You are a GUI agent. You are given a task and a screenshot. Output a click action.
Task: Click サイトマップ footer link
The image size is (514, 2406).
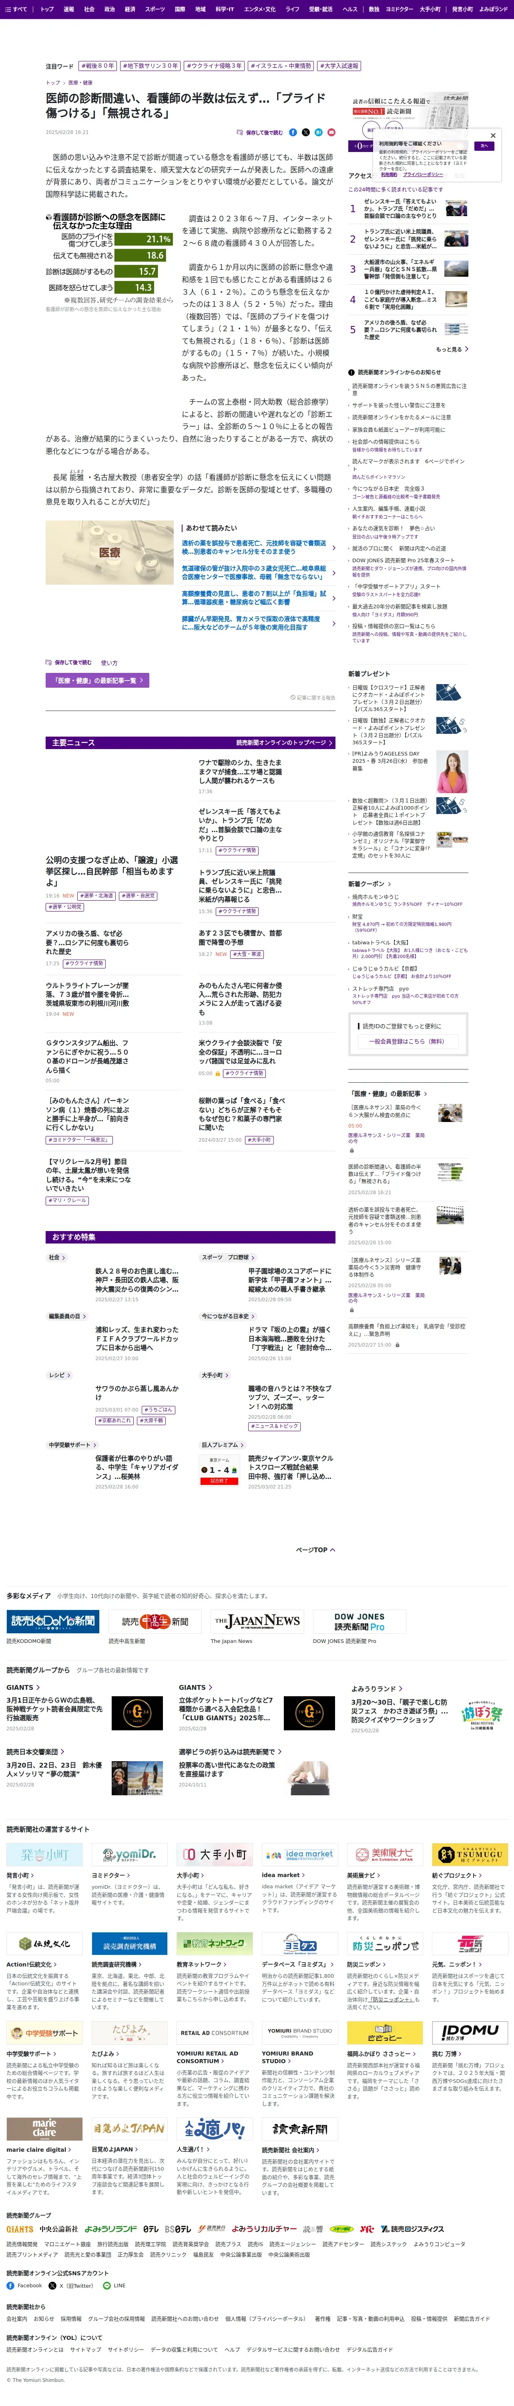[85, 2350]
